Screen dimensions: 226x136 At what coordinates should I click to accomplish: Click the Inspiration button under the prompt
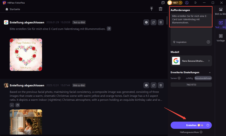pos(180,42)
